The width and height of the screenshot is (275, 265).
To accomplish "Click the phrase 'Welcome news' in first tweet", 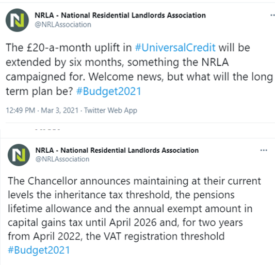I will point(126,77).
